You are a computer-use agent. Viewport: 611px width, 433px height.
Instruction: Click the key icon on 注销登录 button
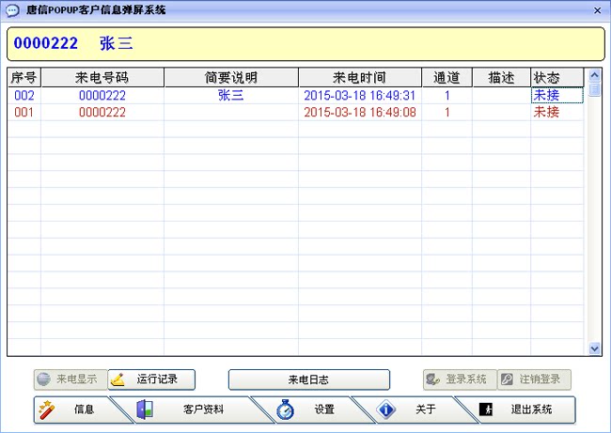tap(507, 379)
